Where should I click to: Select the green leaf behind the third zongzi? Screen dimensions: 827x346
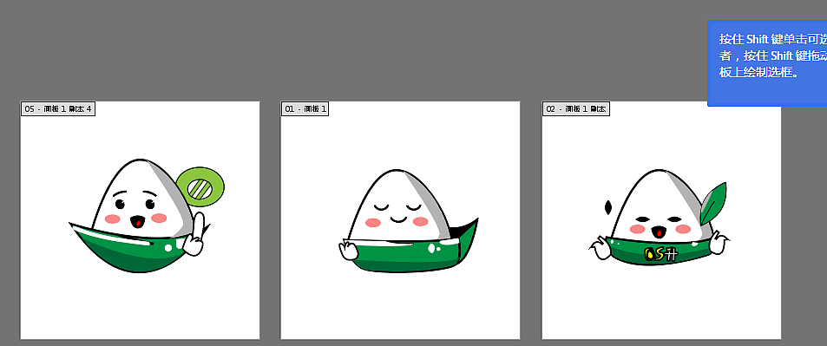tap(713, 203)
